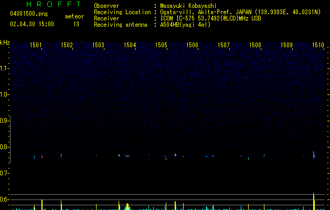Click the observer name Masayuki Kobayashi
The height and width of the screenshot is (210, 330).
188,6
